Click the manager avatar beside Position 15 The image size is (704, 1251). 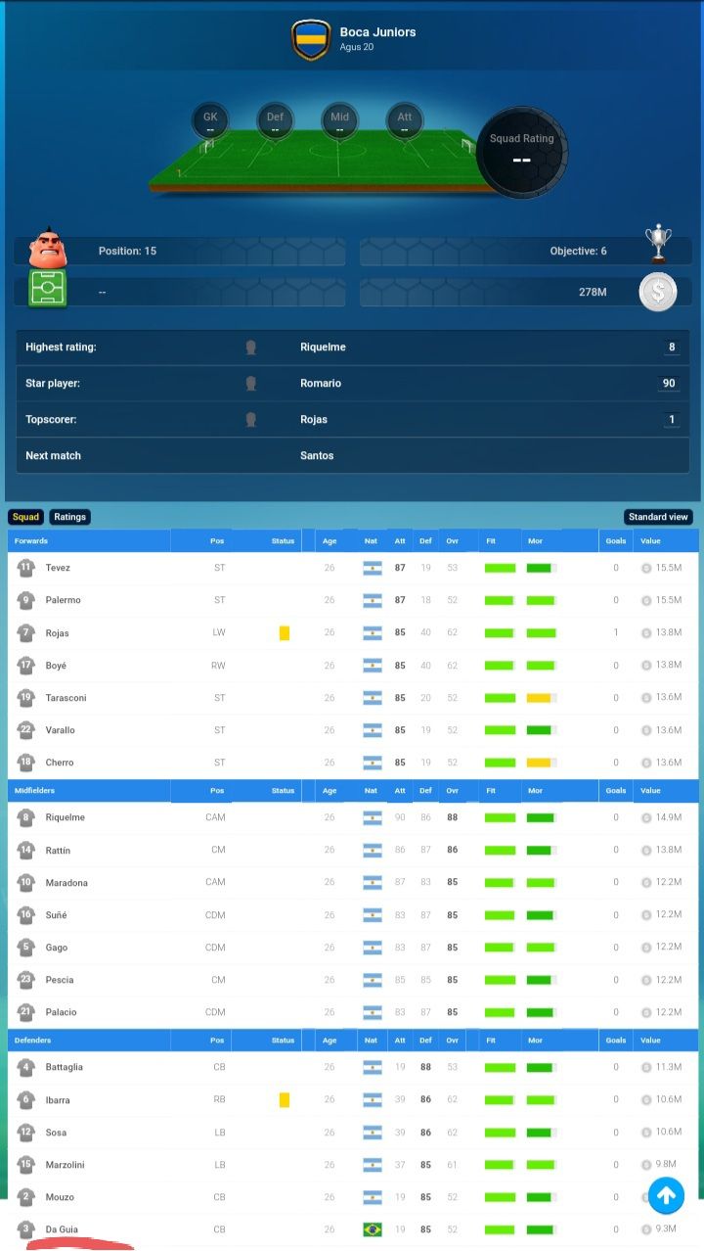[x=46, y=249]
